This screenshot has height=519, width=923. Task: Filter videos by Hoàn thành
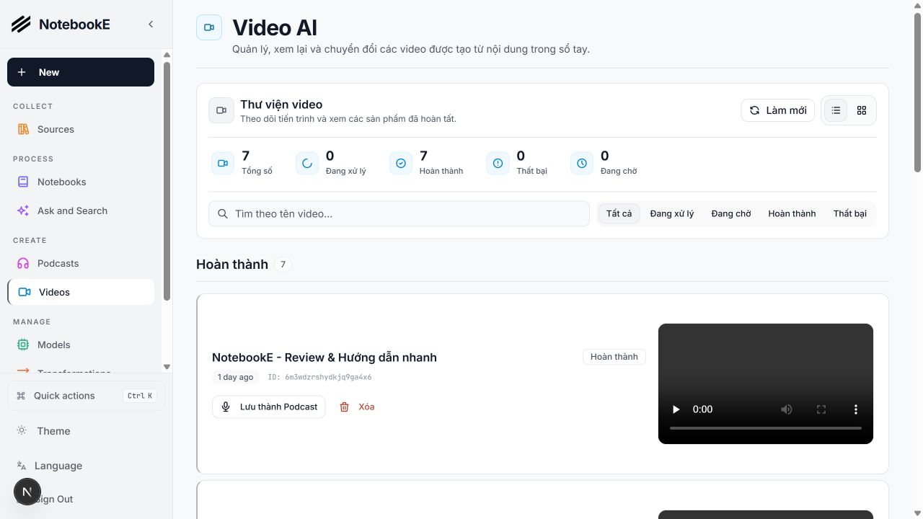click(x=792, y=213)
